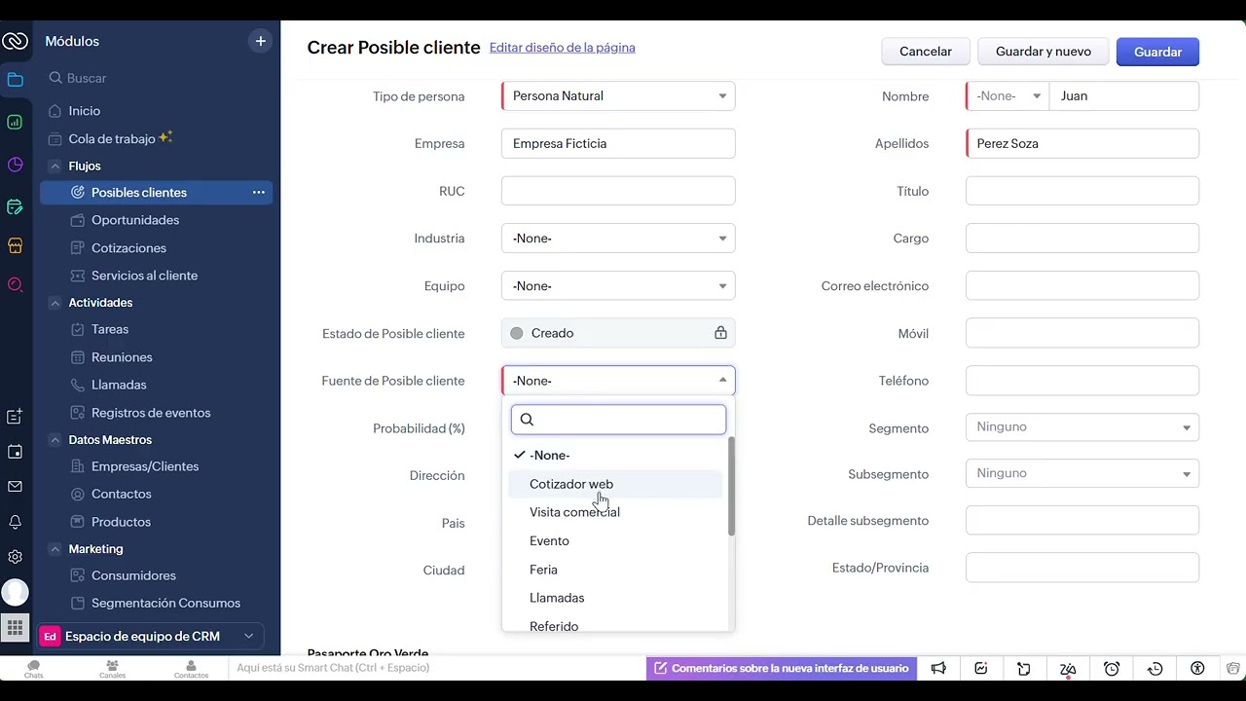Open Cola de trabajo
Image resolution: width=1246 pixels, height=701 pixels.
point(112,138)
